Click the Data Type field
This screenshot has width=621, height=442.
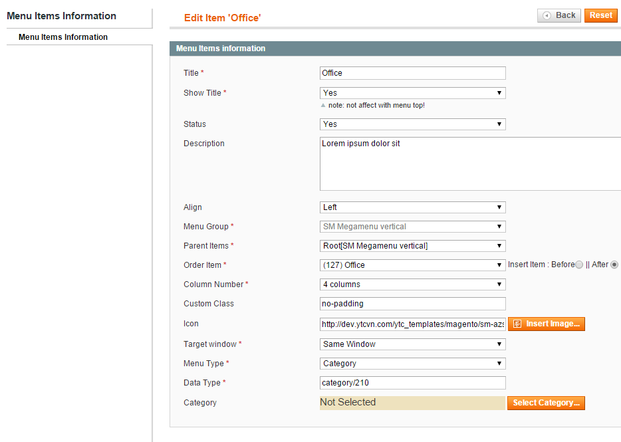tap(413, 383)
